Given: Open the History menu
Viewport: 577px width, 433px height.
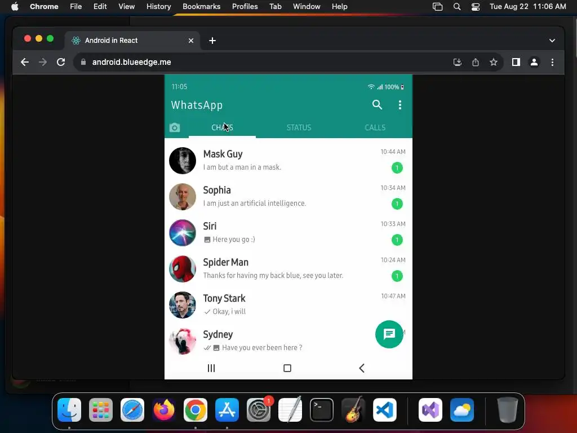Looking at the screenshot, I should (158, 7).
